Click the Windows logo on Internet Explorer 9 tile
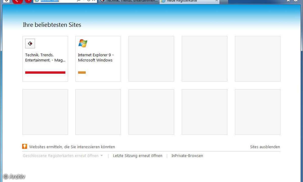This screenshot has width=303, height=182. pyautogui.click(x=83, y=43)
